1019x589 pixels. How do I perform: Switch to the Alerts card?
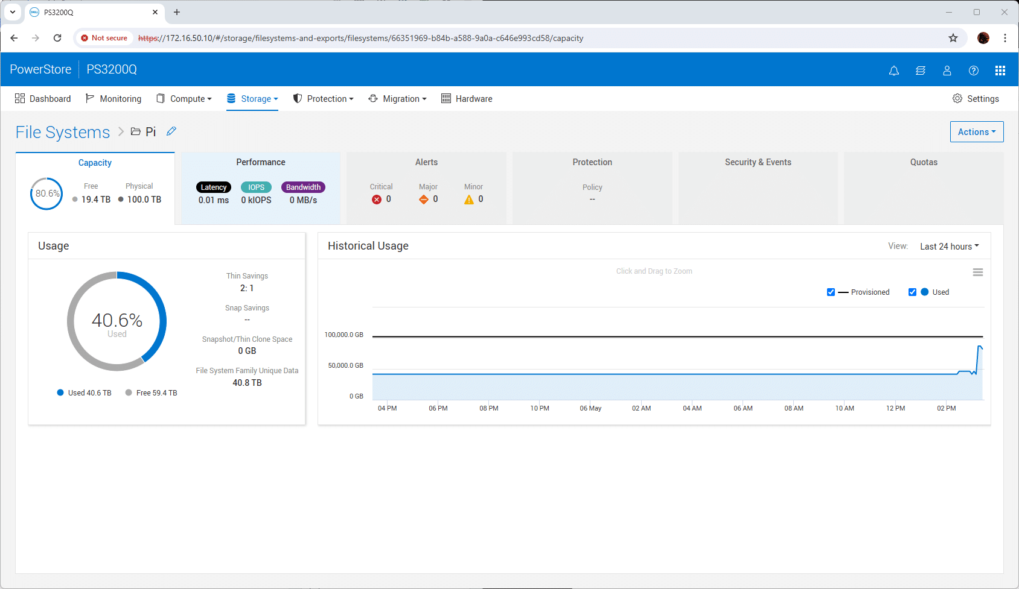pos(426,188)
